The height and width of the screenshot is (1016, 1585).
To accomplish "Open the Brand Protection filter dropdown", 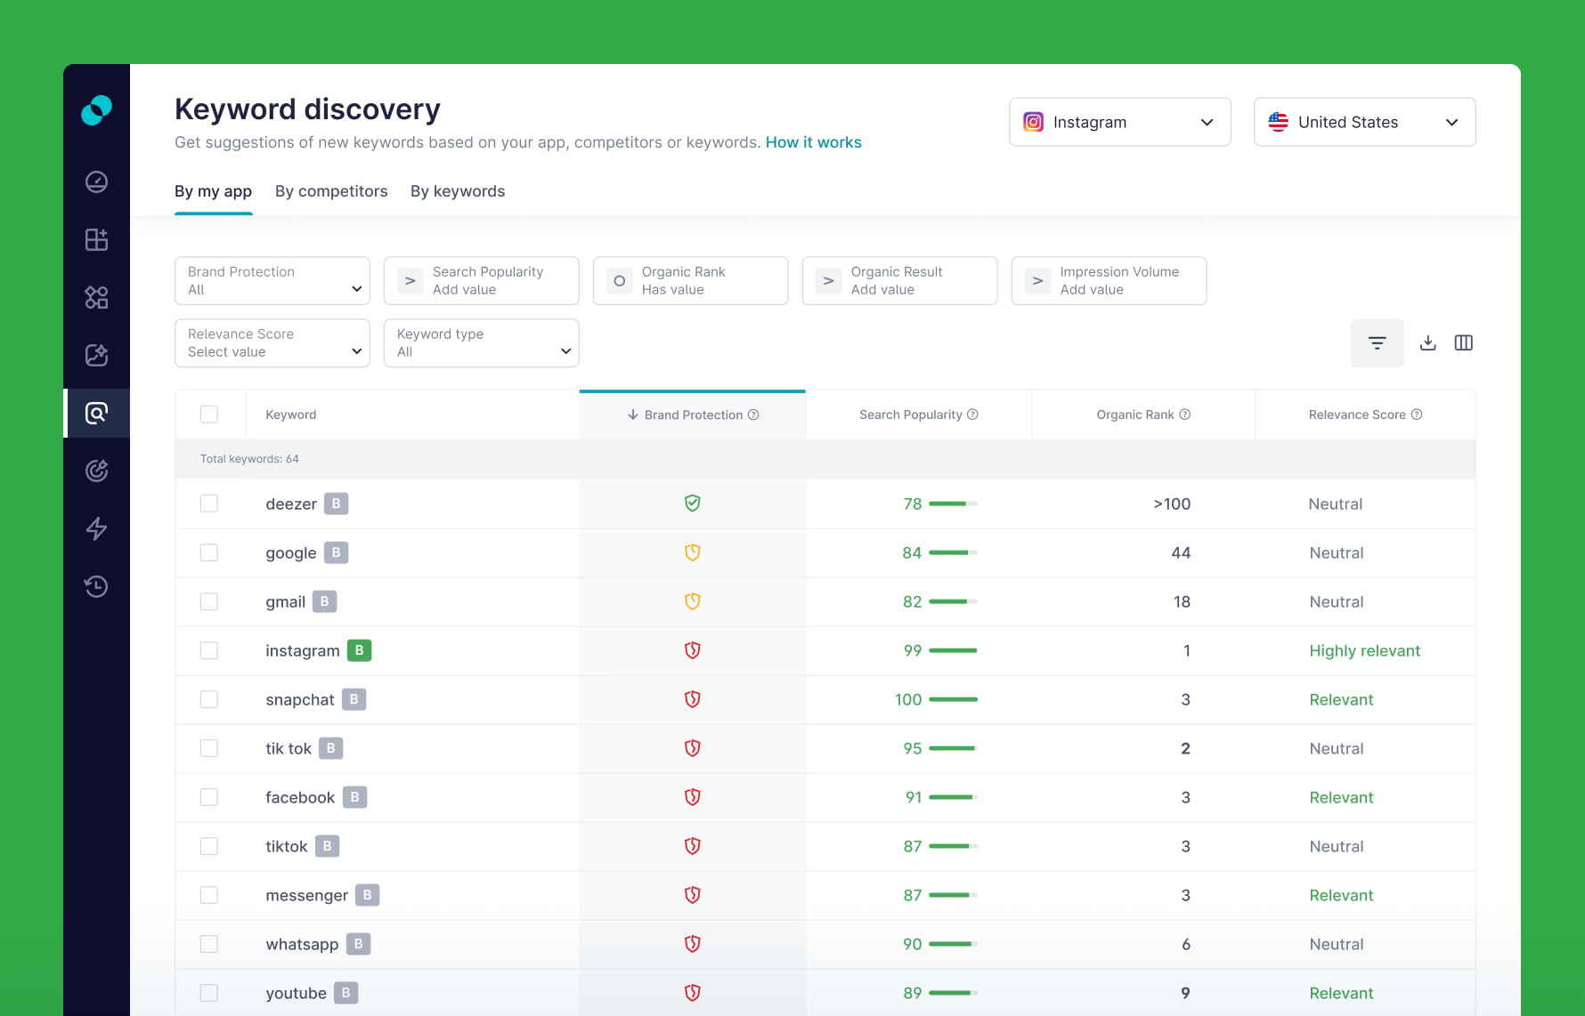I will pyautogui.click(x=272, y=280).
